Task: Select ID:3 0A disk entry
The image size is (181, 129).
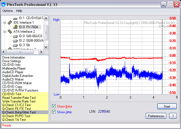Action: click(x=25, y=45)
